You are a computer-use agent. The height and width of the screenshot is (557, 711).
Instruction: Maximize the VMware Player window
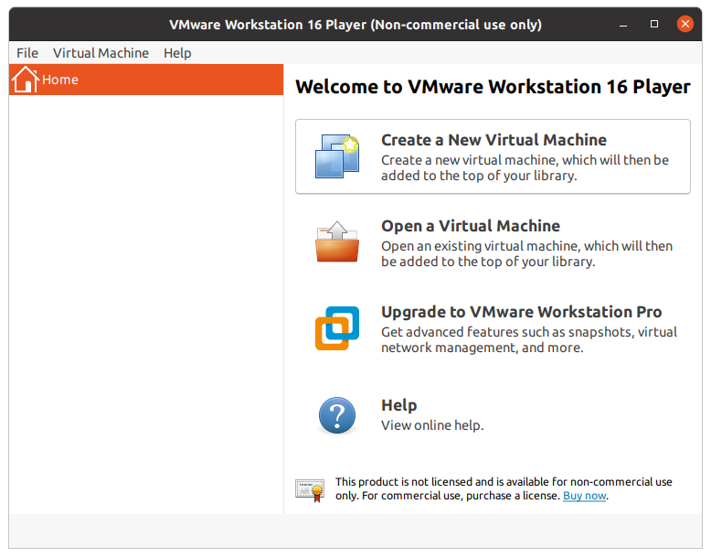(x=654, y=24)
